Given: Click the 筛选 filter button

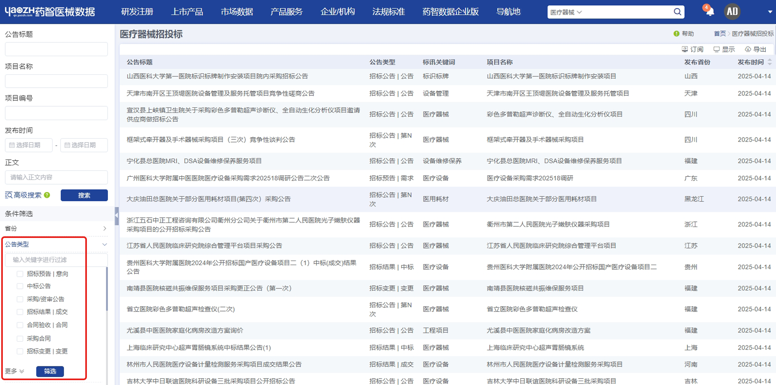Looking at the screenshot, I should point(50,371).
